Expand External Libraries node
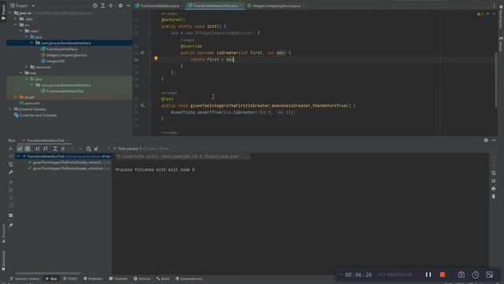The width and height of the screenshot is (504, 284). click(10, 109)
